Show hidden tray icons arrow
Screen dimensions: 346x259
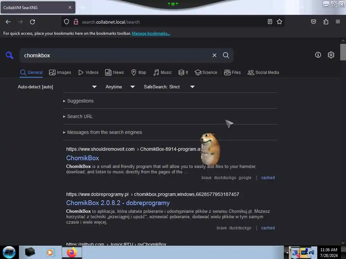287,253
